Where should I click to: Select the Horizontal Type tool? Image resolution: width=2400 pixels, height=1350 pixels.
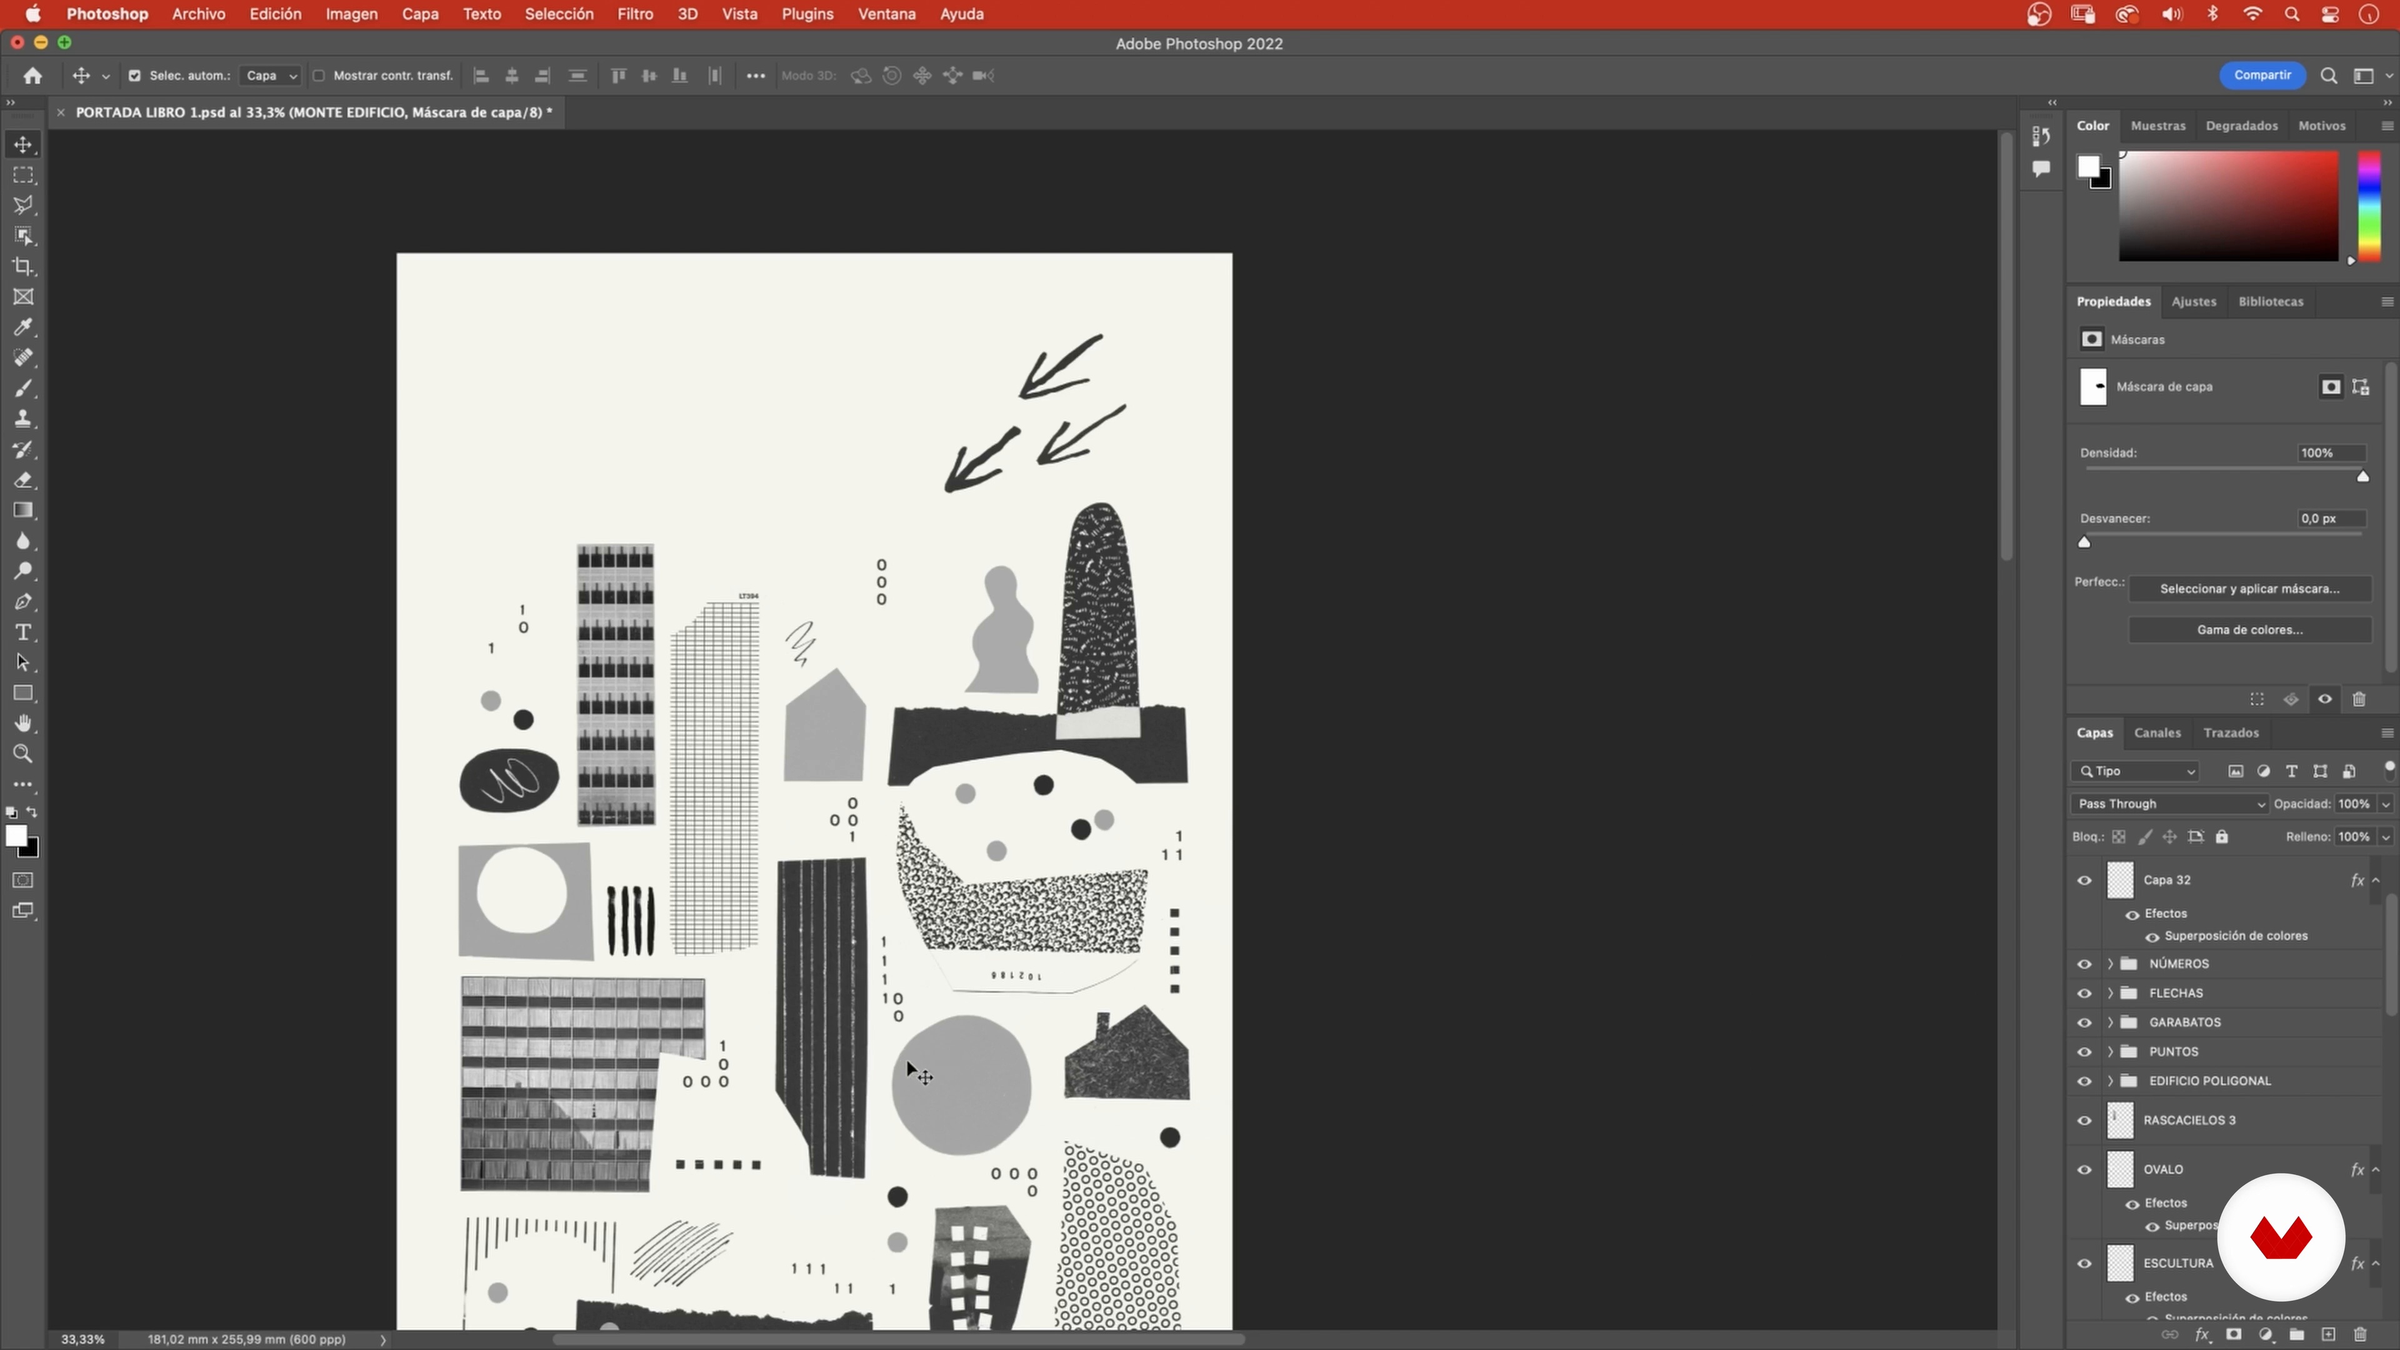[x=23, y=632]
